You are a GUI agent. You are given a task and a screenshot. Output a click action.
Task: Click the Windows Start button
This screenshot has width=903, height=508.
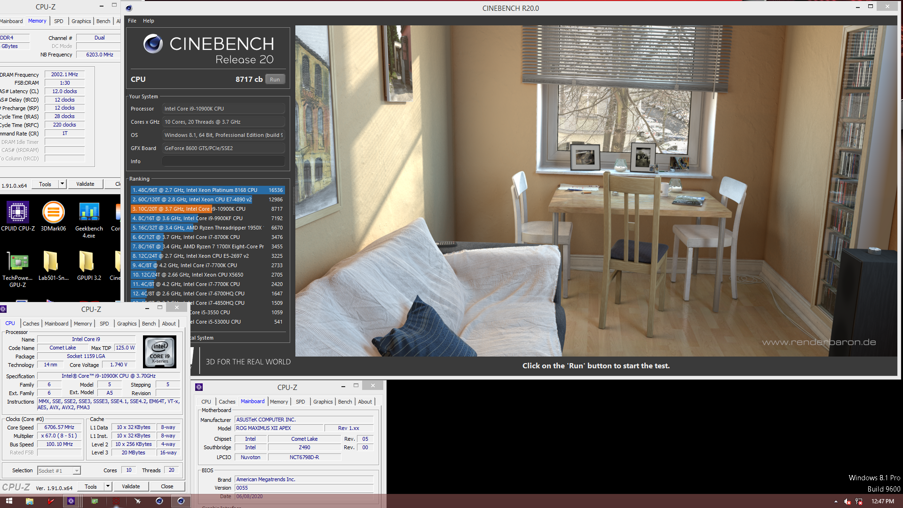(x=9, y=501)
